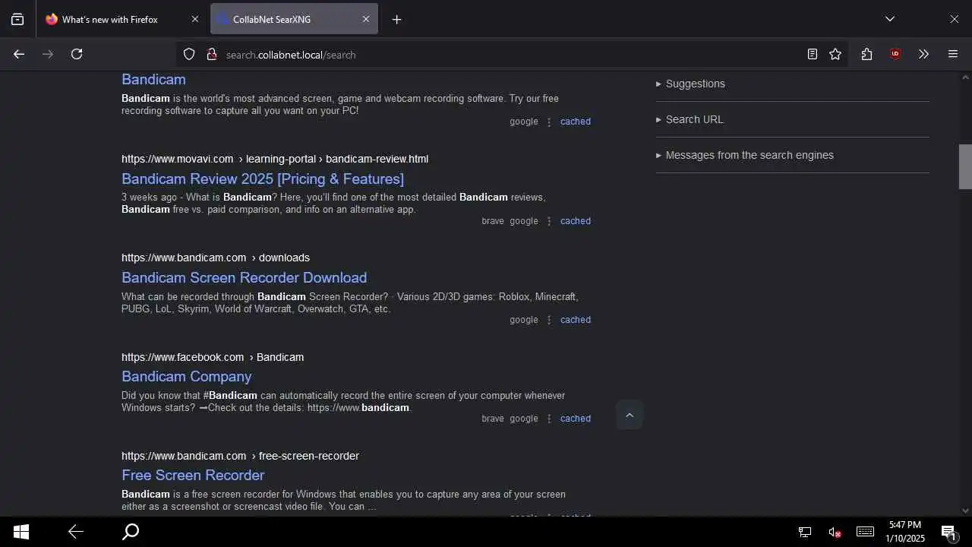Screen dimensions: 972x547
Task: Click the site security lock icon
Action: pyautogui.click(x=212, y=54)
